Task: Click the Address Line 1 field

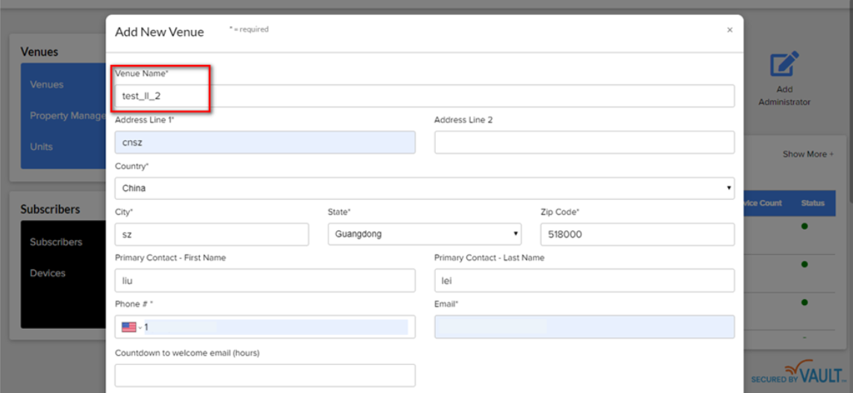Action: 265,142
